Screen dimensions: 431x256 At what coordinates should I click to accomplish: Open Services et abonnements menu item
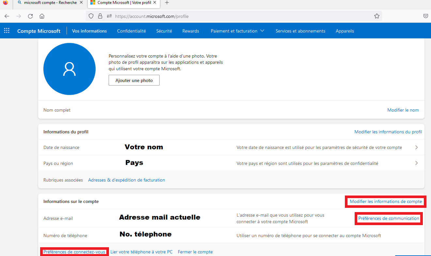(x=300, y=31)
